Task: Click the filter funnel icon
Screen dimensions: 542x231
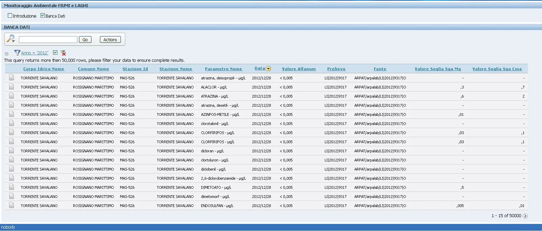Action: (17, 53)
